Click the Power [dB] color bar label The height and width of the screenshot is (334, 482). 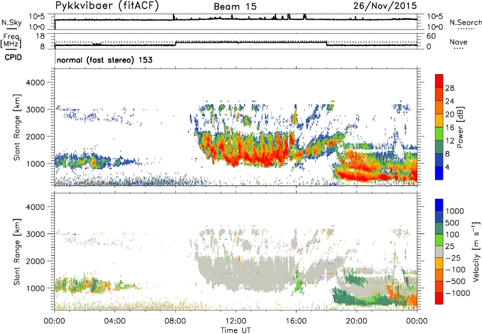(460, 127)
